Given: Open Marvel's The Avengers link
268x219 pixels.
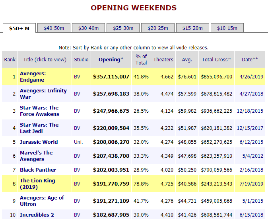Looking at the screenshot, I should 36,156.
